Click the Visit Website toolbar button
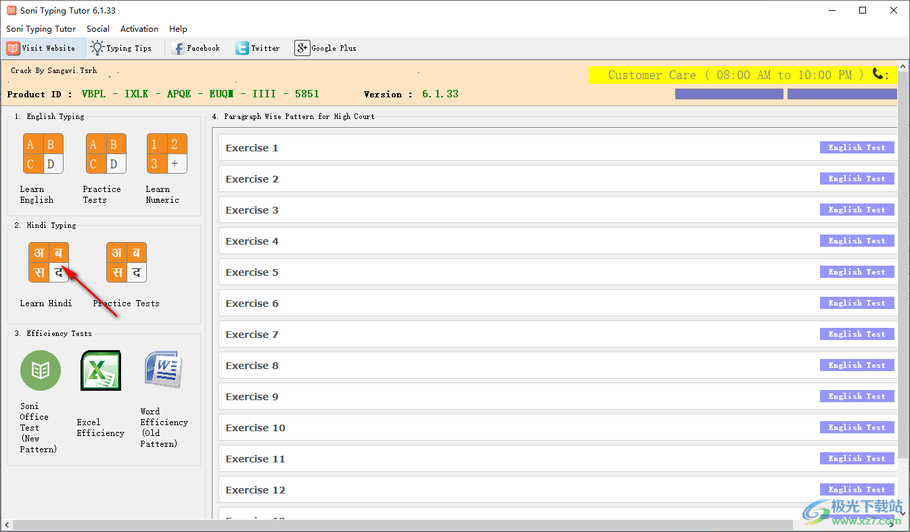 pyautogui.click(x=42, y=48)
